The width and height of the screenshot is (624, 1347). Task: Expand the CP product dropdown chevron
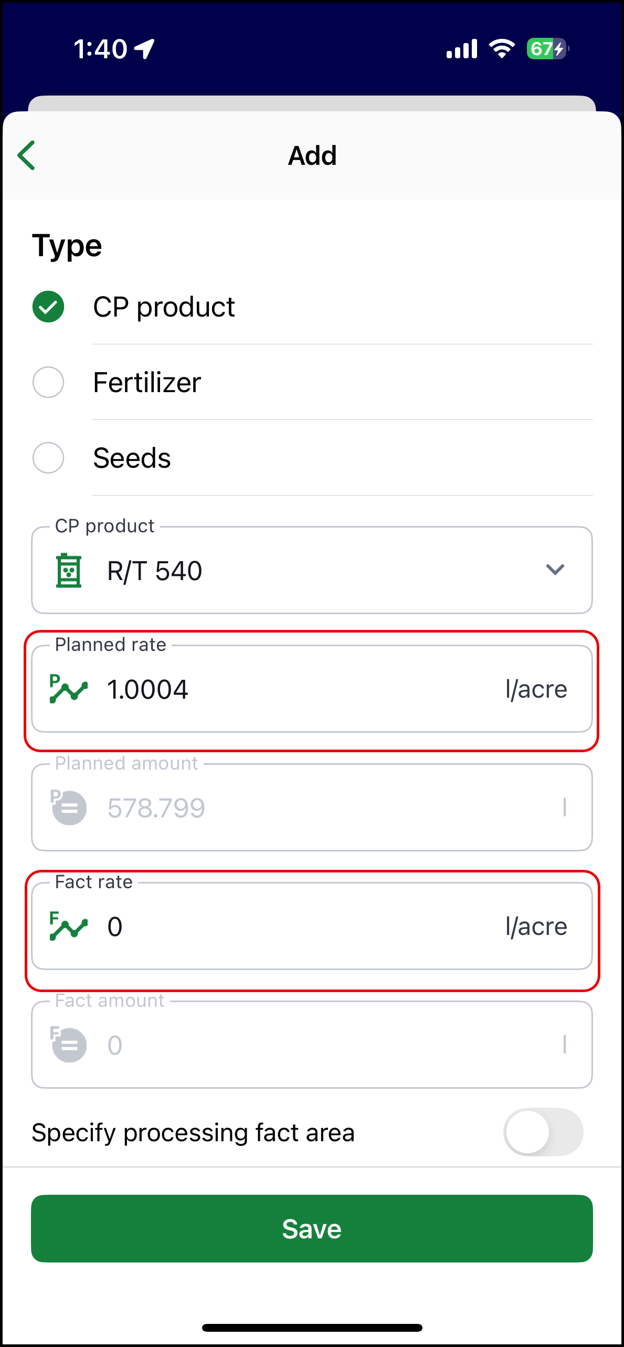pos(555,570)
